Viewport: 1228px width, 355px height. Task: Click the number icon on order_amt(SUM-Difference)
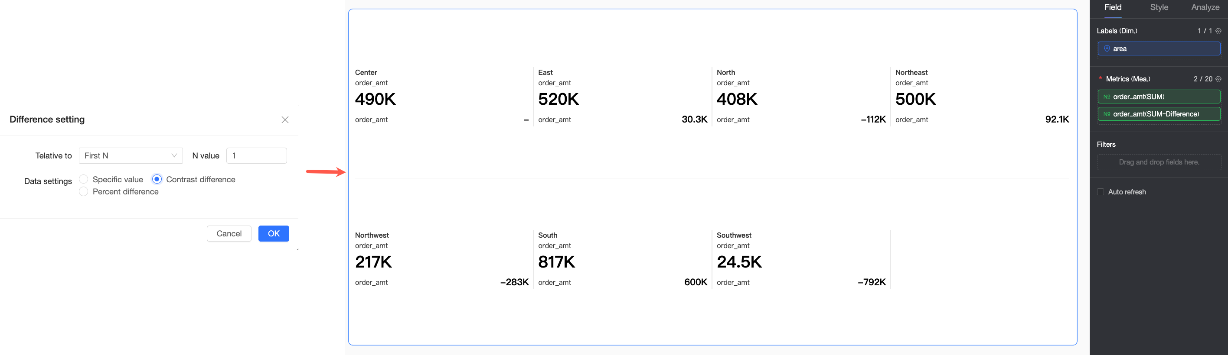(x=1107, y=114)
